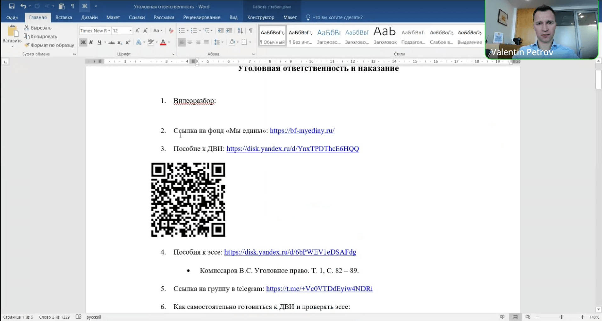Image resolution: width=602 pixels, height=321 pixels.
Task: Activate Формат по образцу format painter
Action: point(49,45)
